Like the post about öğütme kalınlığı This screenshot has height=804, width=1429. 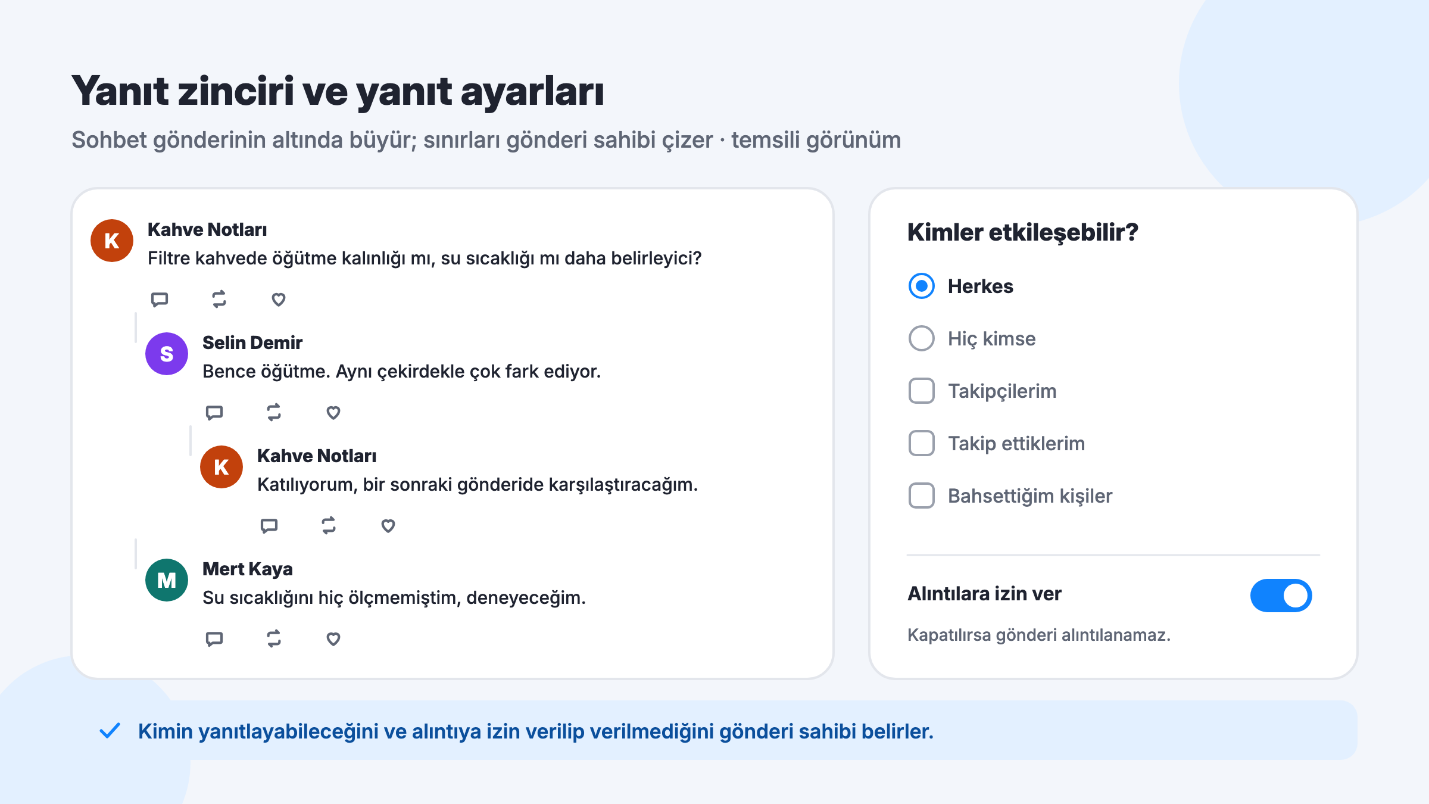[x=279, y=299]
